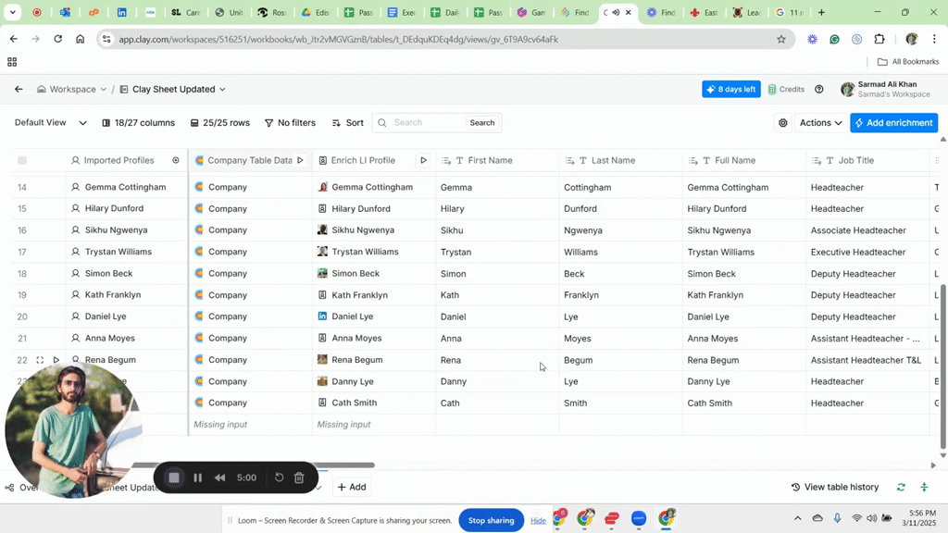The height and width of the screenshot is (533, 948).
Task: Stop the Loom recording
Action: pos(173,477)
